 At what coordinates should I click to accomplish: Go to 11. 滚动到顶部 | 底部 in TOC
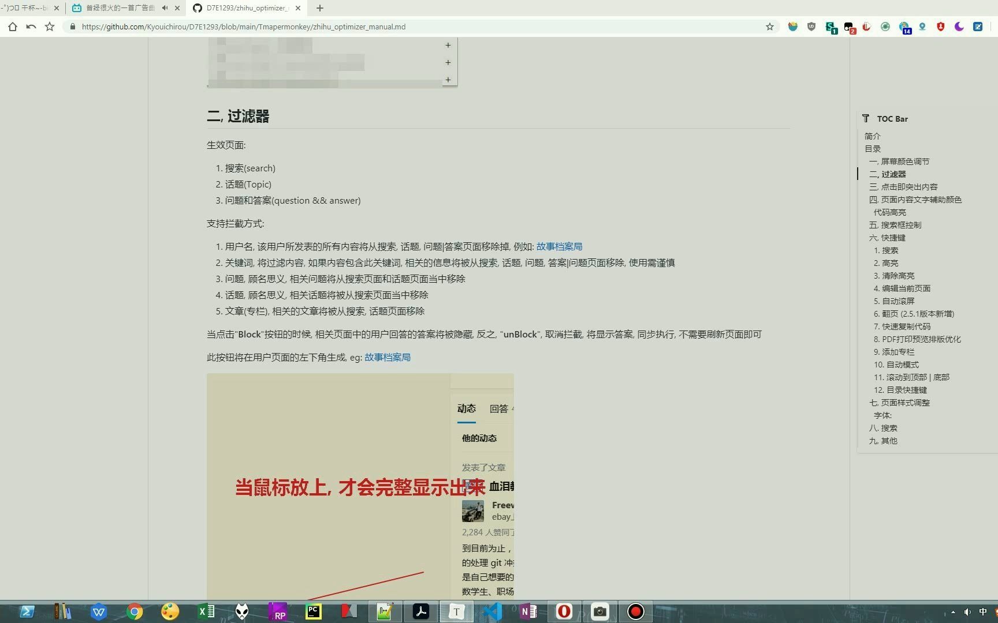coord(911,377)
